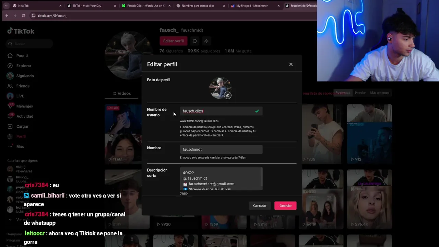Click the share arrow icon on profile
Screen dimensions: 439x247
point(206,41)
